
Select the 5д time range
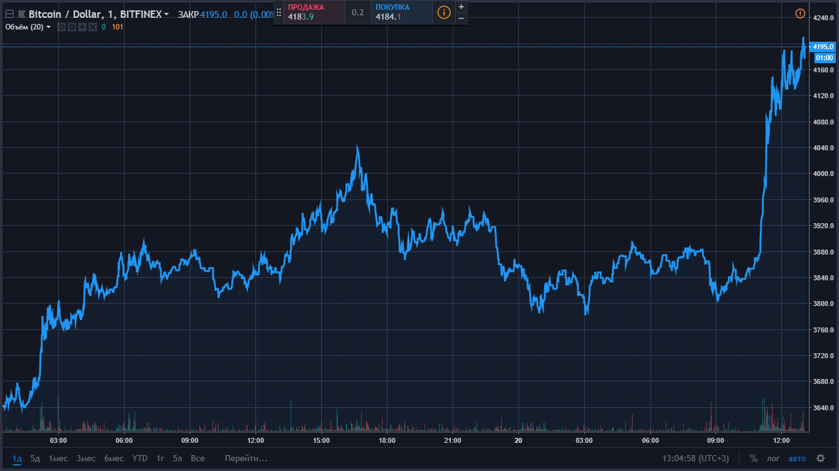[35, 458]
